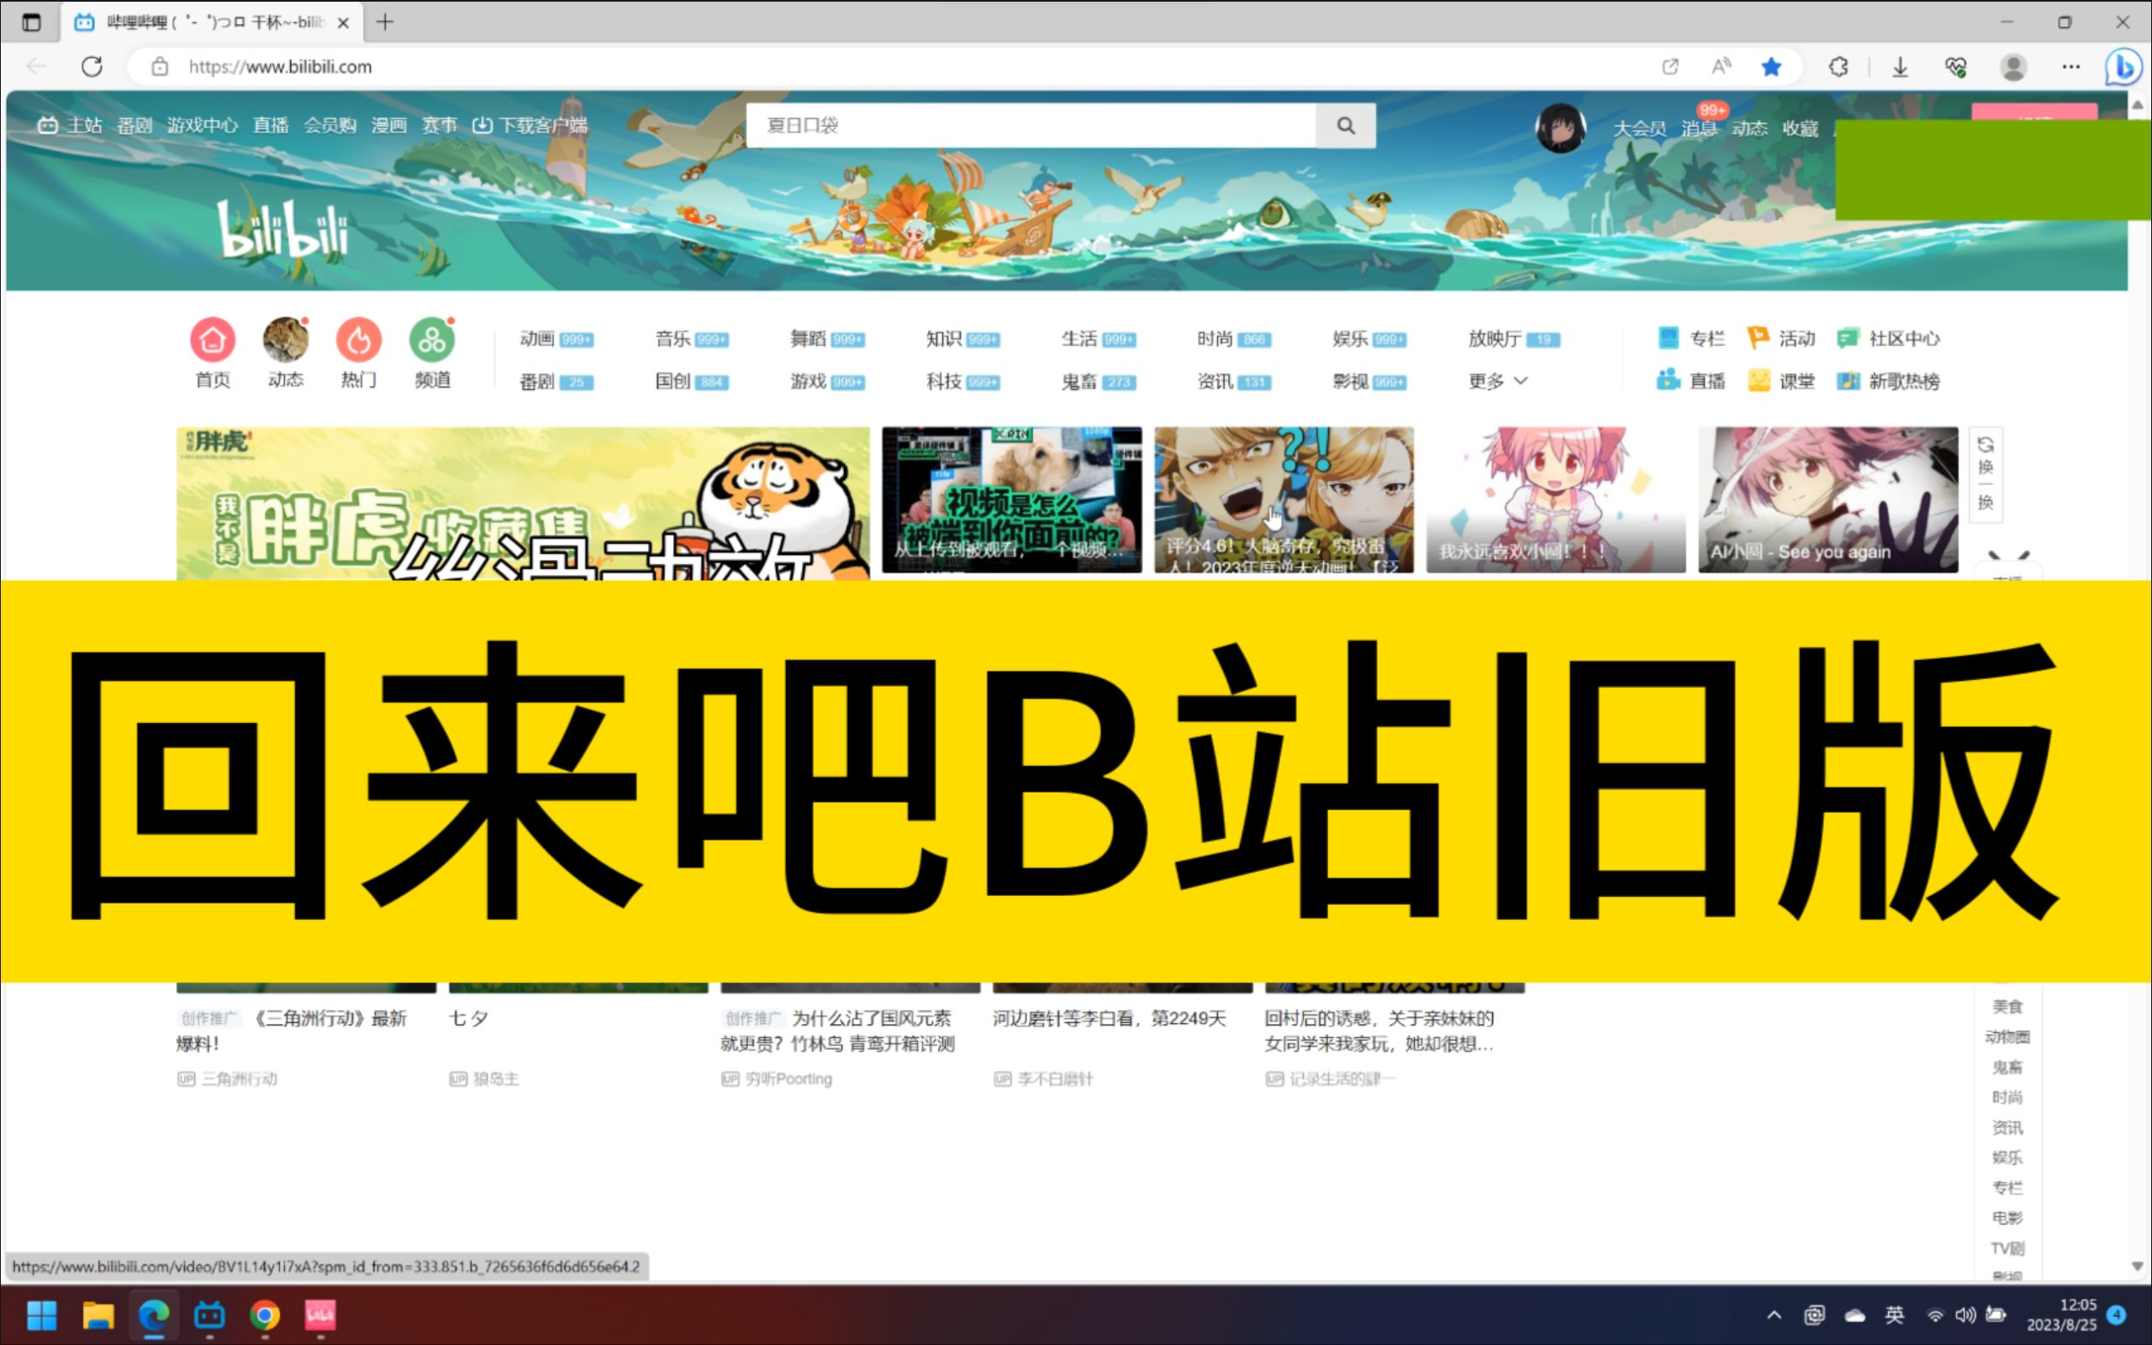
Task: Click the search box with 夏日口袋
Action: [1031, 125]
